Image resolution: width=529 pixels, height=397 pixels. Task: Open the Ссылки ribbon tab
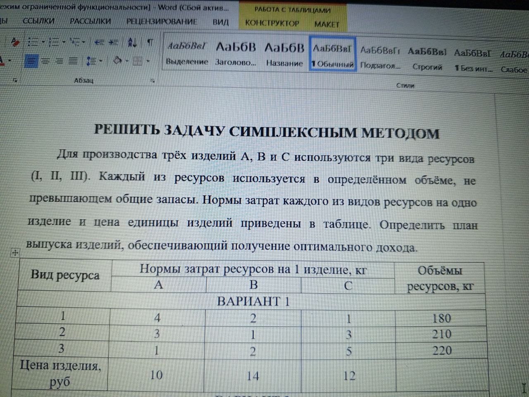[x=38, y=21]
